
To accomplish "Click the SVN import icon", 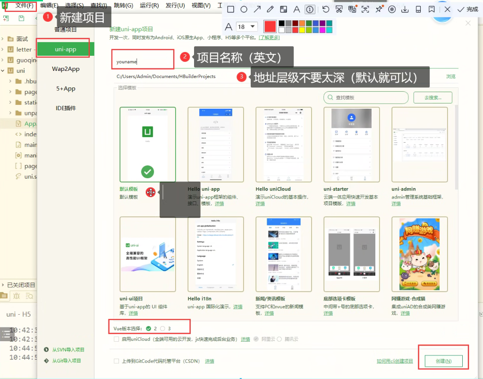I will point(46,349).
